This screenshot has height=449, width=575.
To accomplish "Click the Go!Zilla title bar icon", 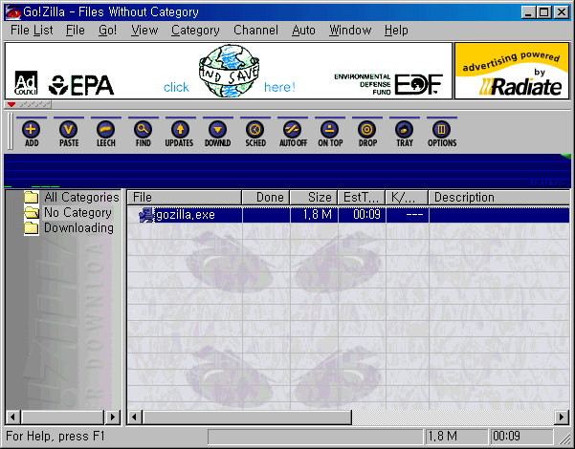I will pos(13,12).
